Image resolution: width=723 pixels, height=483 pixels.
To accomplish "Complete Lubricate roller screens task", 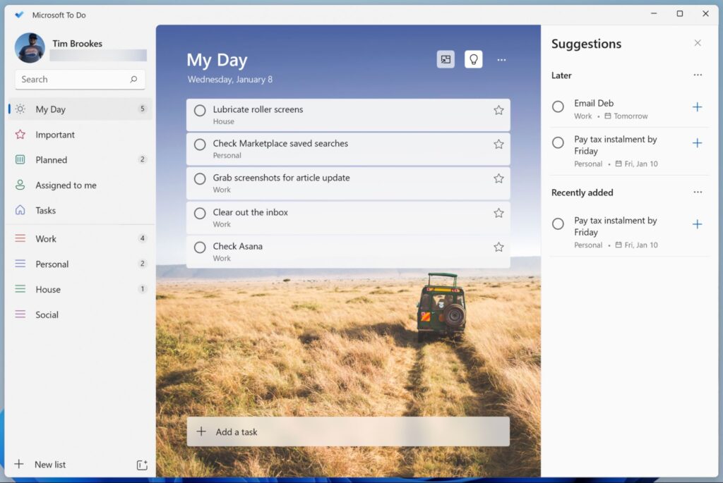I will pyautogui.click(x=200, y=111).
